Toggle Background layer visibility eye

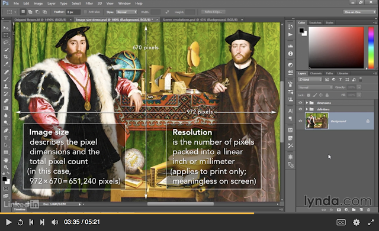[300, 121]
